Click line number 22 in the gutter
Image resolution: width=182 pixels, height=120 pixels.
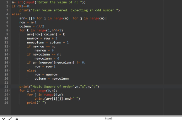click(6, 86)
